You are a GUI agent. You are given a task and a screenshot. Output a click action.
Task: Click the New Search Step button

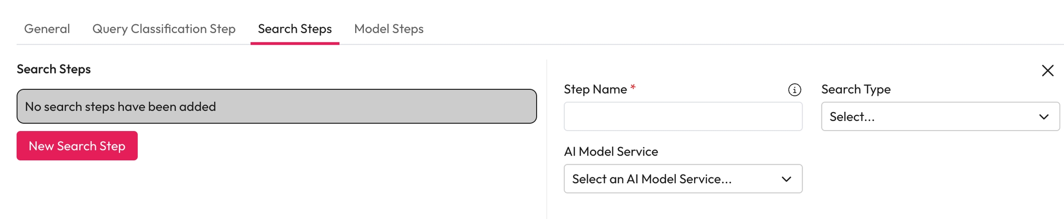click(x=77, y=146)
